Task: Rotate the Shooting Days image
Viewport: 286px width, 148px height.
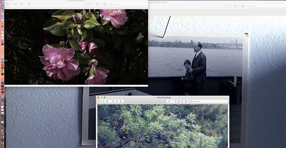Action: tap(179, 101)
